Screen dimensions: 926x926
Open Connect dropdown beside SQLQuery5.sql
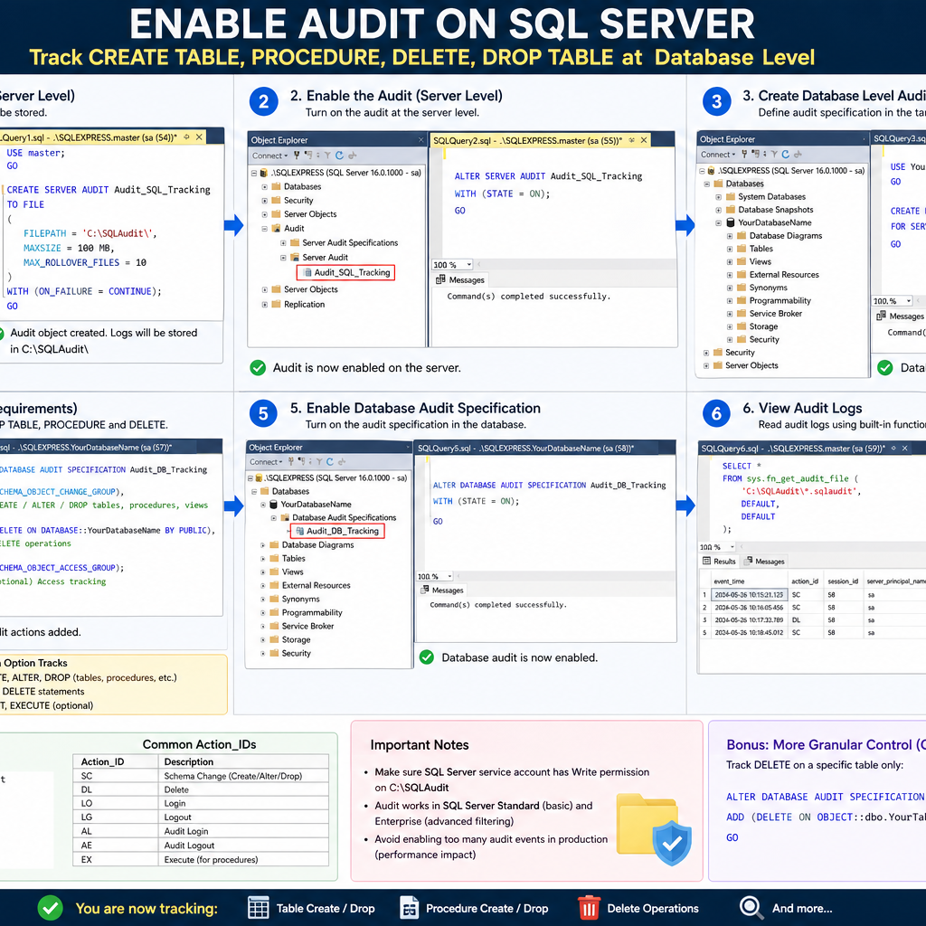(x=265, y=462)
